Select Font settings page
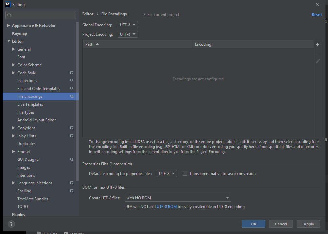 point(21,57)
